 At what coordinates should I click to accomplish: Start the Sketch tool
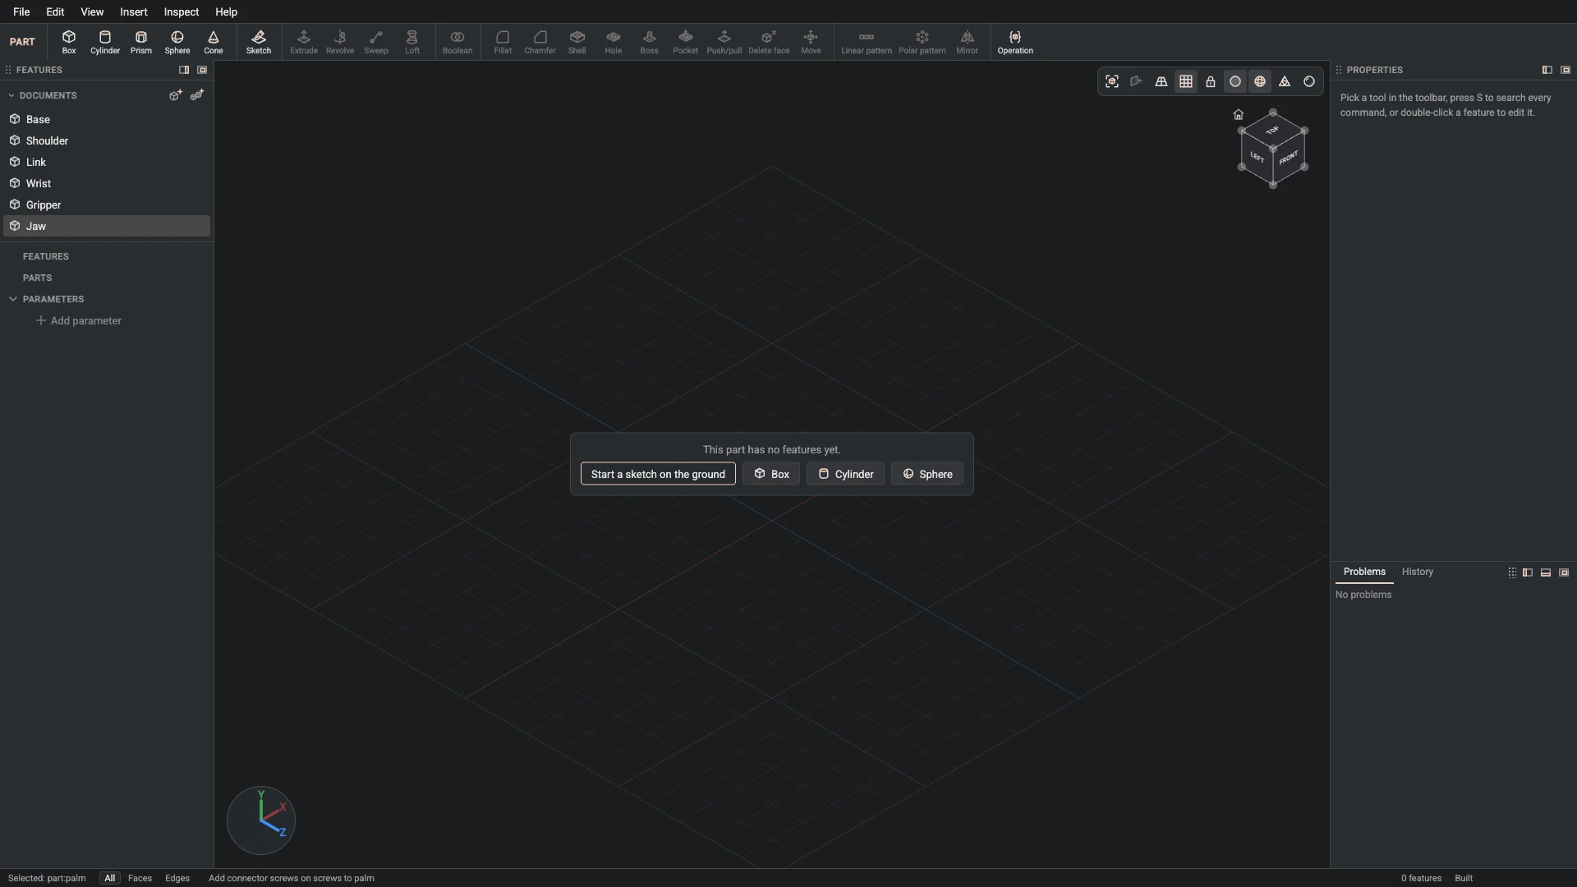[259, 42]
